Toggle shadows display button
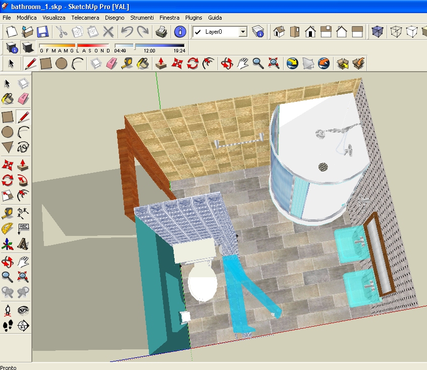Viewport: 427px width, 370px height. pos(28,47)
